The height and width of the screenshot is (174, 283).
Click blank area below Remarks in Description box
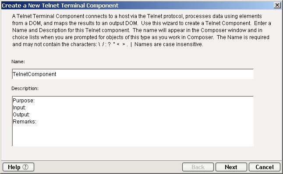pos(133,135)
